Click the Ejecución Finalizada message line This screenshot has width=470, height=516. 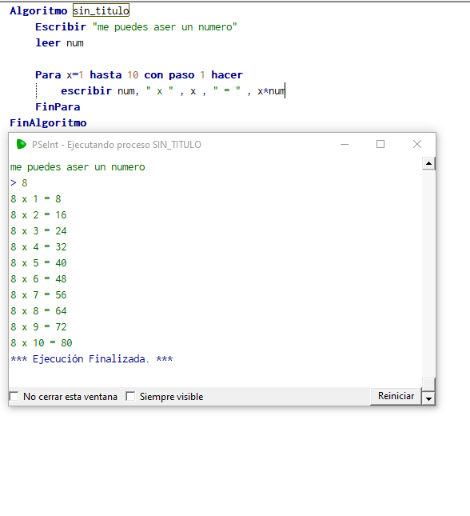[91, 358]
